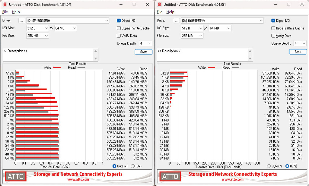Click ATTO app icon in left window title bar

pos(5,4)
